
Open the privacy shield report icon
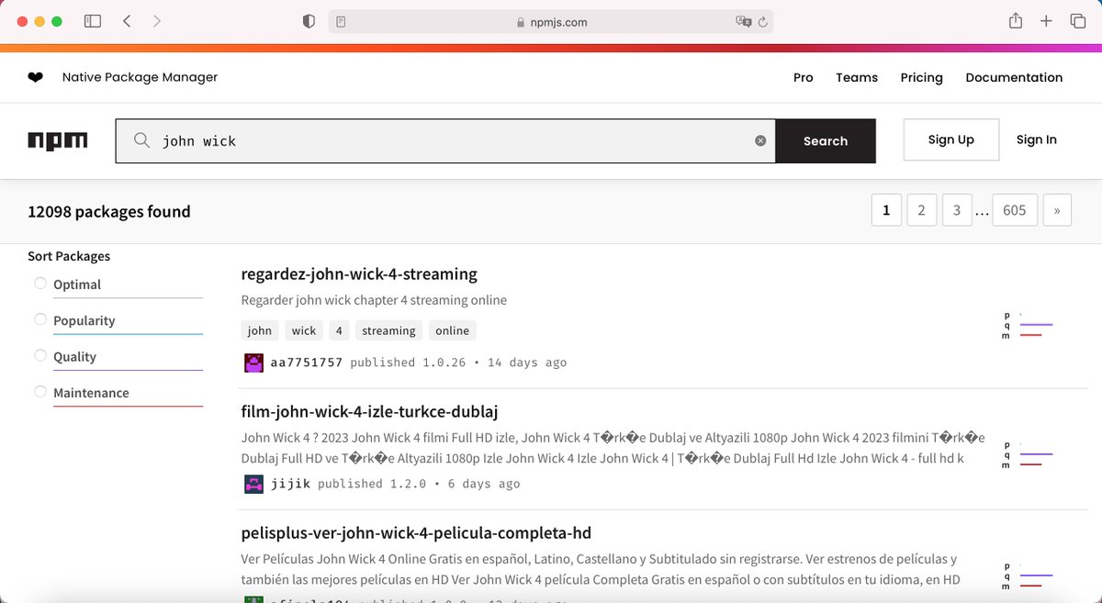(309, 21)
